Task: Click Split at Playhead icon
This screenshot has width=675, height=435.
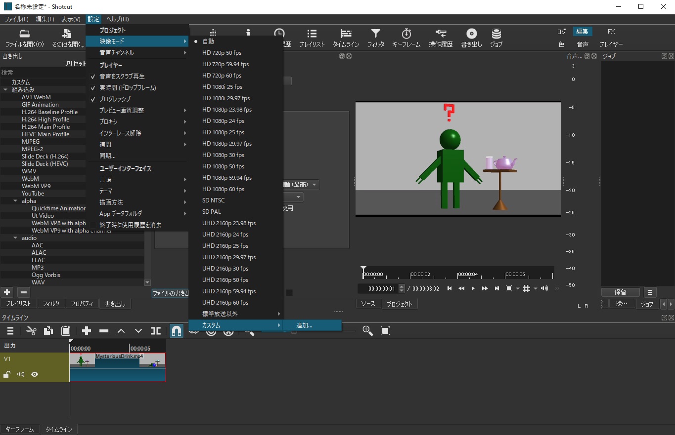Action: [156, 331]
